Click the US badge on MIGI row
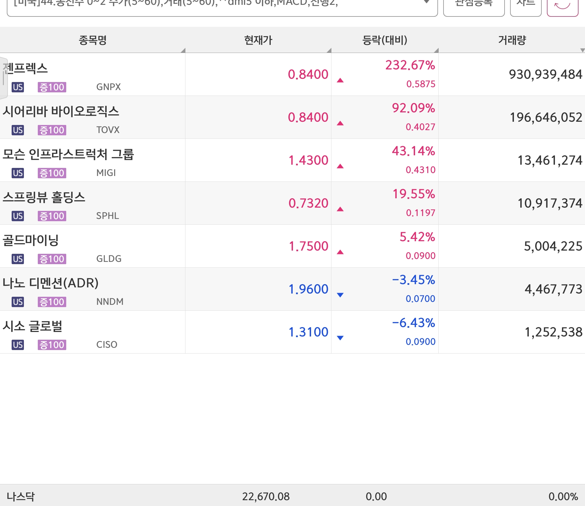 point(18,173)
